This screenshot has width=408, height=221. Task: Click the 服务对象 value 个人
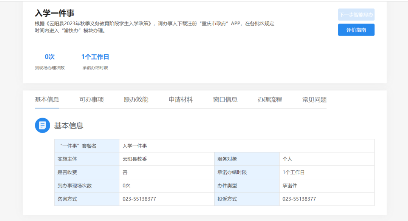tap(287, 159)
